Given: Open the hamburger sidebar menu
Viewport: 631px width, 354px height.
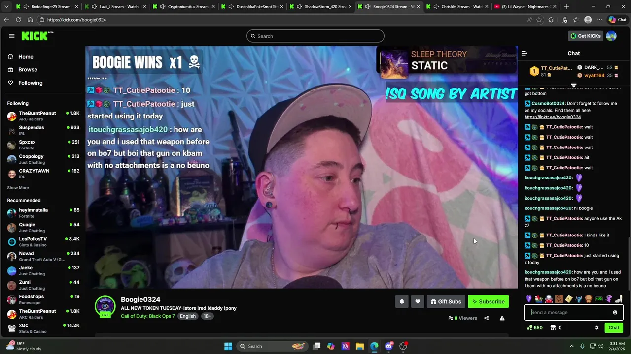Looking at the screenshot, I should (11, 36).
